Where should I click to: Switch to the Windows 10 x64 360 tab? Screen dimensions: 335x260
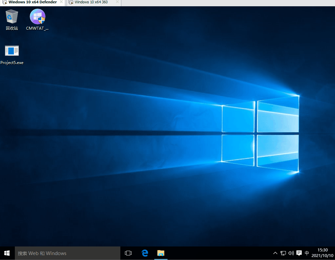[x=94, y=2]
